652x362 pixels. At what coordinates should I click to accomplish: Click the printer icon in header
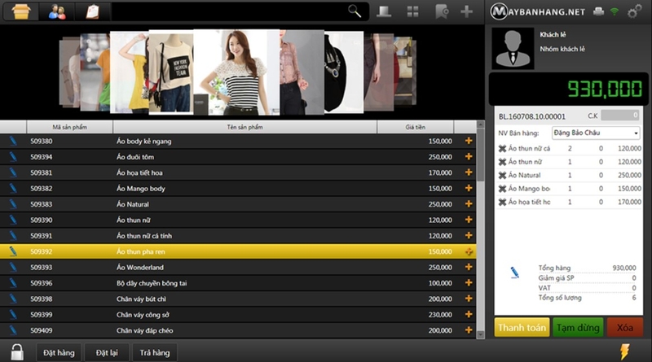point(598,11)
